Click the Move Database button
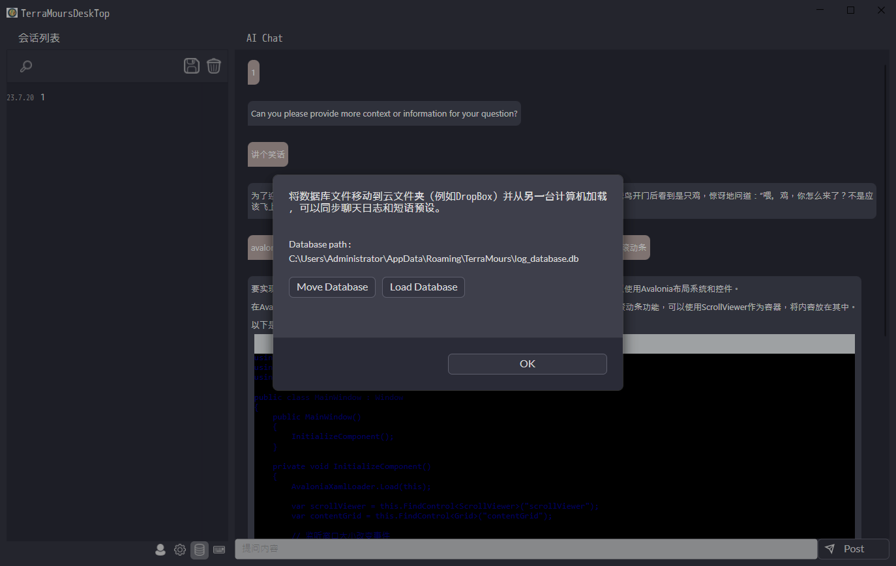Image resolution: width=896 pixels, height=566 pixels. [x=332, y=287]
